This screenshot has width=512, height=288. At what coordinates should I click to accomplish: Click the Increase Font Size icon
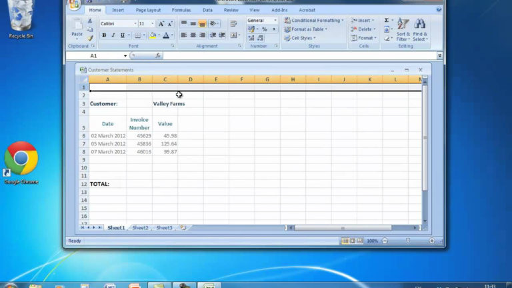(x=161, y=23)
